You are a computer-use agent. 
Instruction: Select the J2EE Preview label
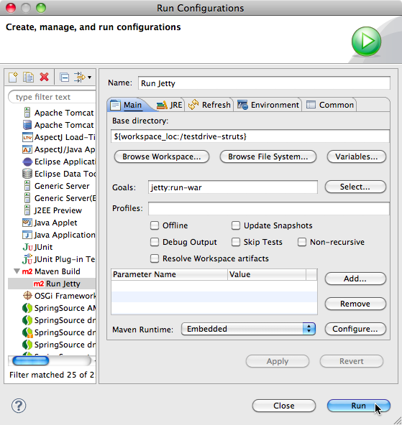pos(58,210)
